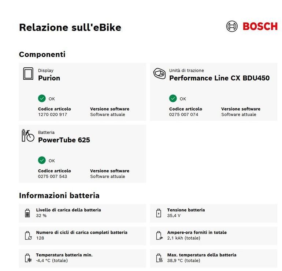Select drive unit article code 0275 007 074

(x=183, y=114)
